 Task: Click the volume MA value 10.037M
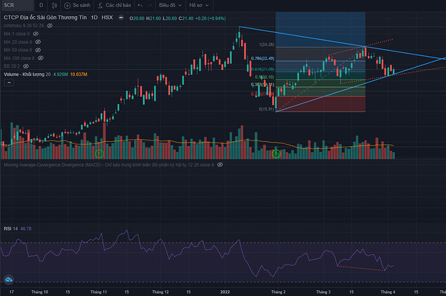(78, 74)
